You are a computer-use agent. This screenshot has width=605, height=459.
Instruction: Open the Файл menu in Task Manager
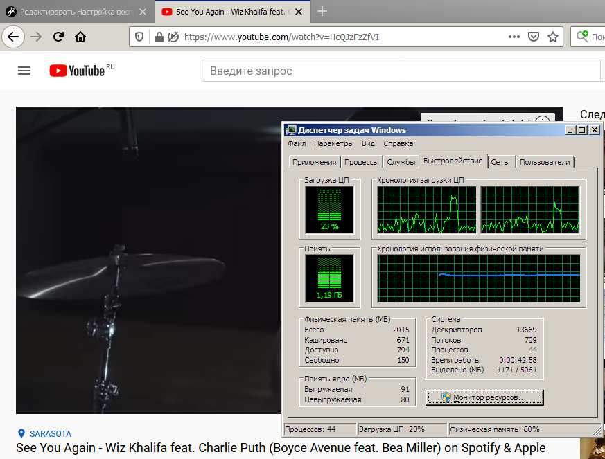click(x=297, y=143)
